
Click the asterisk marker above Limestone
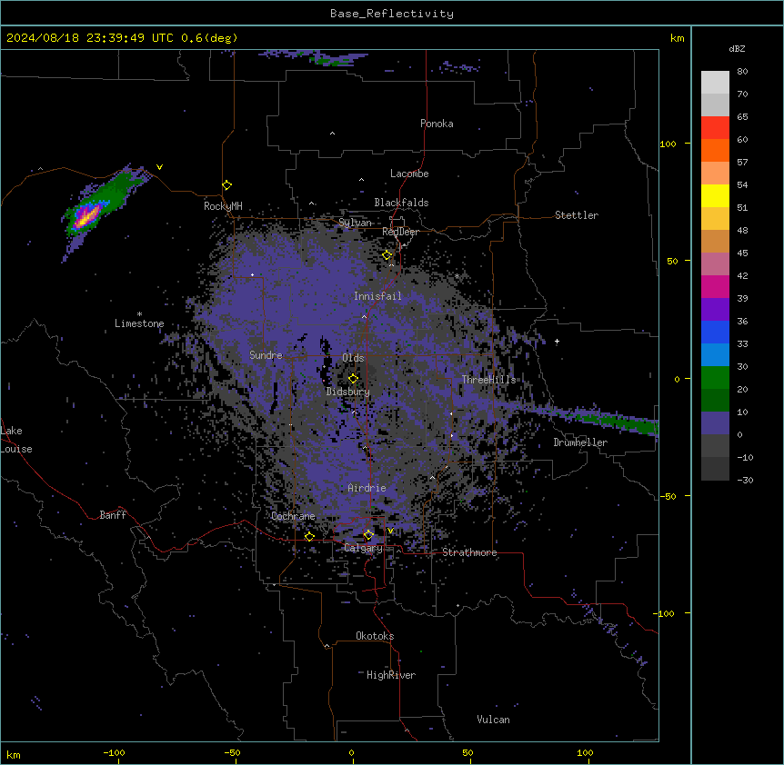pyautogui.click(x=139, y=314)
